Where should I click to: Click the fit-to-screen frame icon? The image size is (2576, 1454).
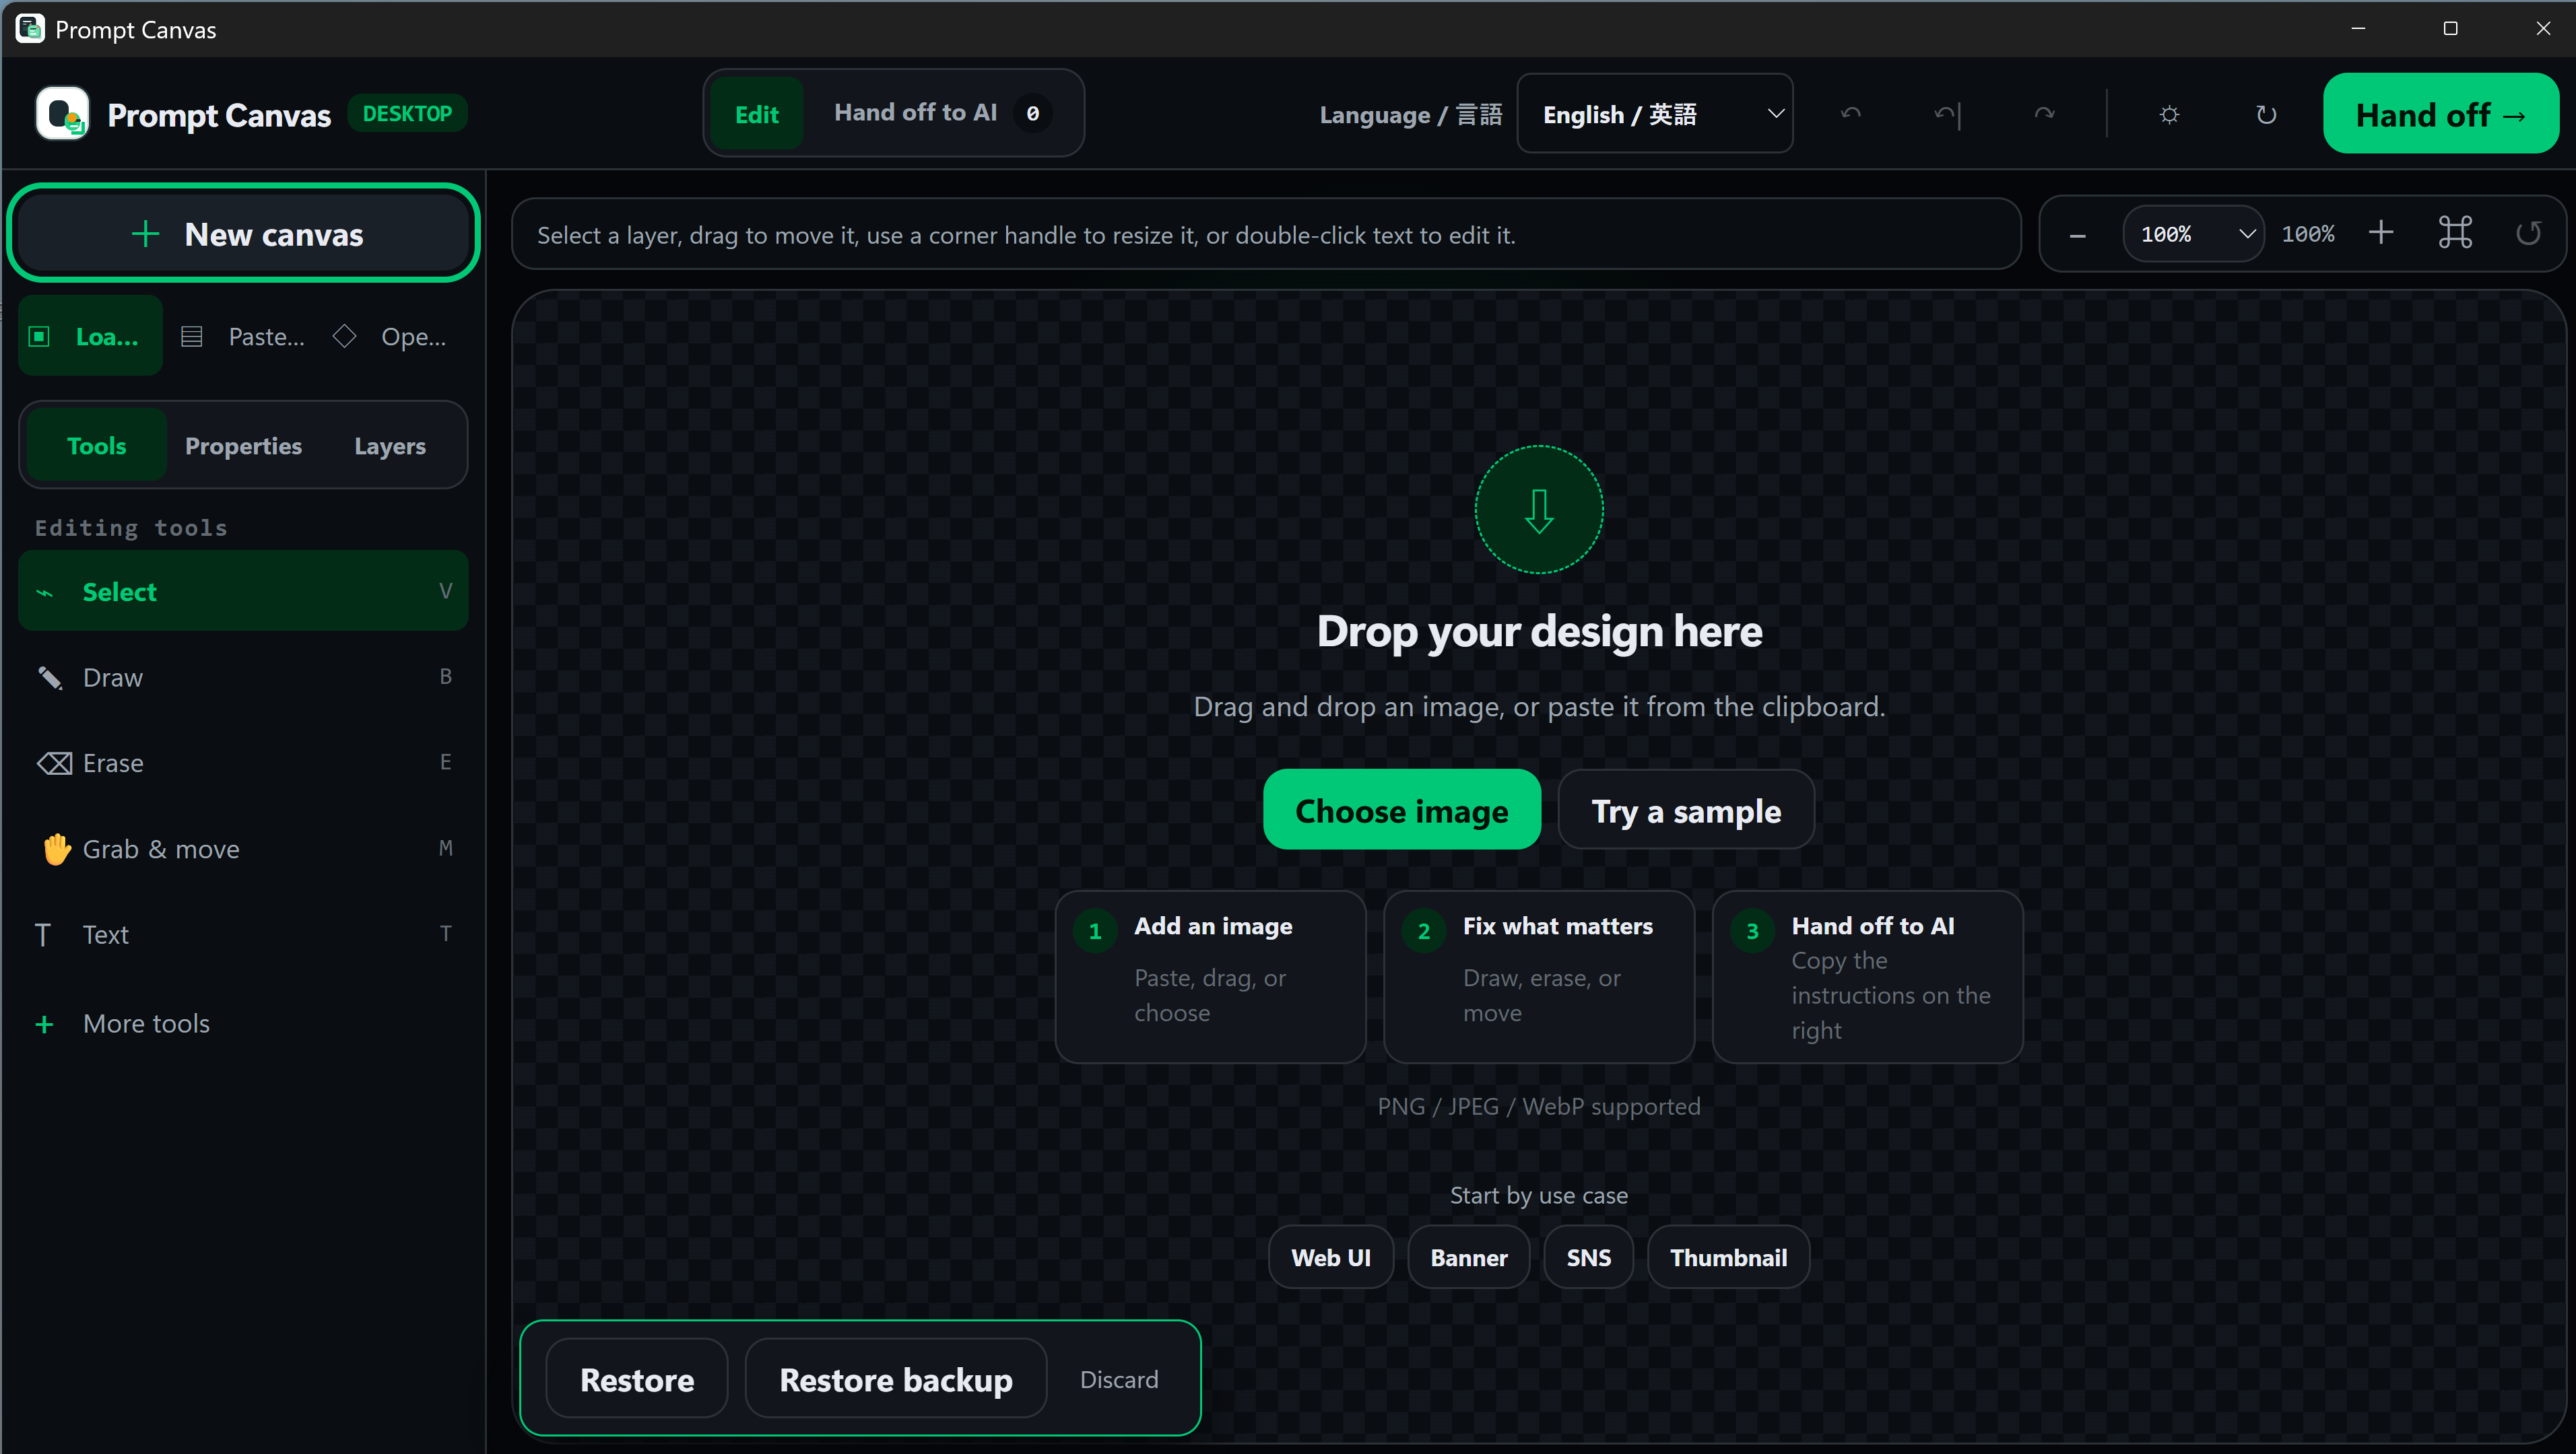[2455, 233]
